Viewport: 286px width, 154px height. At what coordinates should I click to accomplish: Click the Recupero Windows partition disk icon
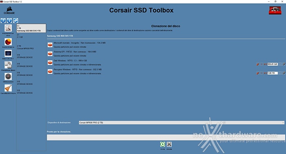point(50,72)
